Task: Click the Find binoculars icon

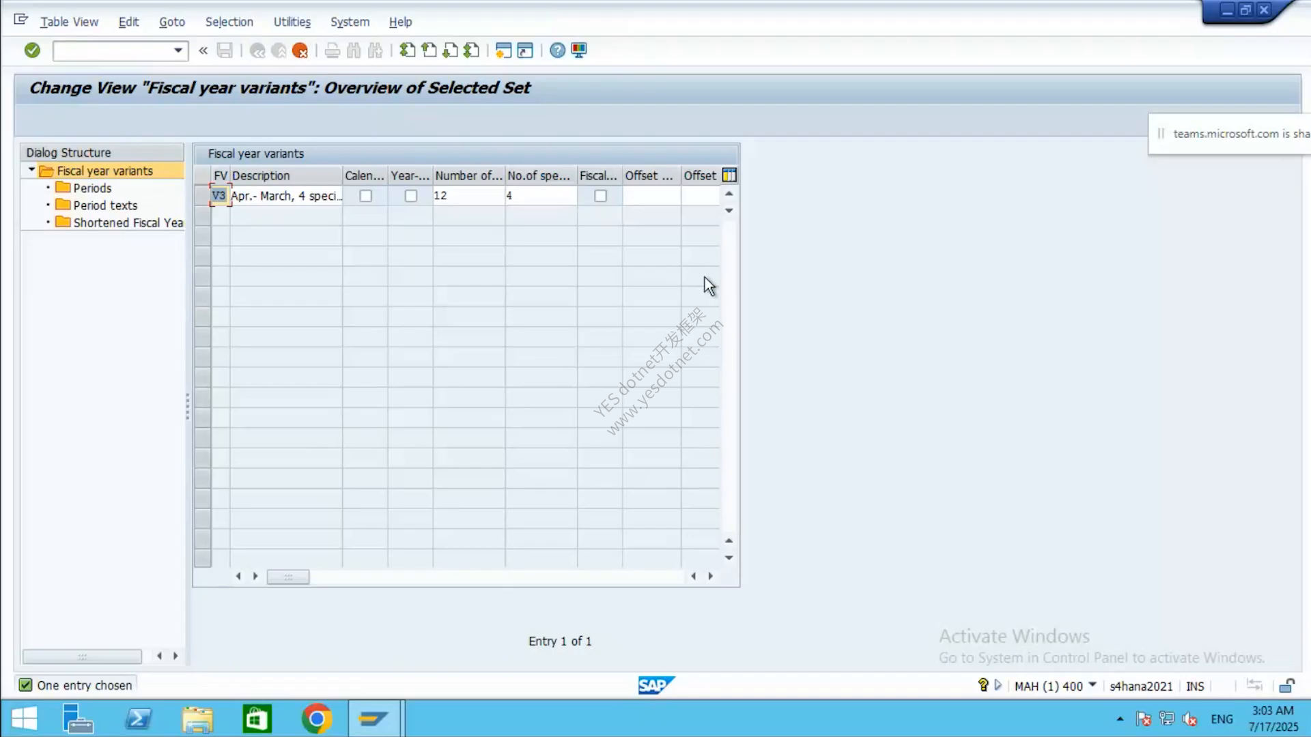Action: click(354, 50)
